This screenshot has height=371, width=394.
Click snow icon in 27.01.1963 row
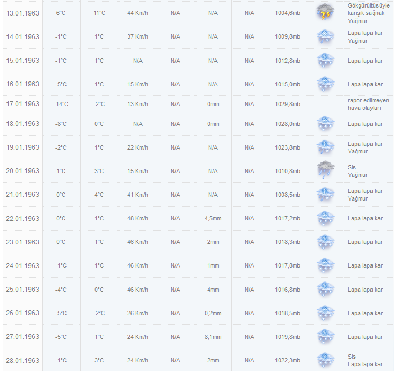325,336
